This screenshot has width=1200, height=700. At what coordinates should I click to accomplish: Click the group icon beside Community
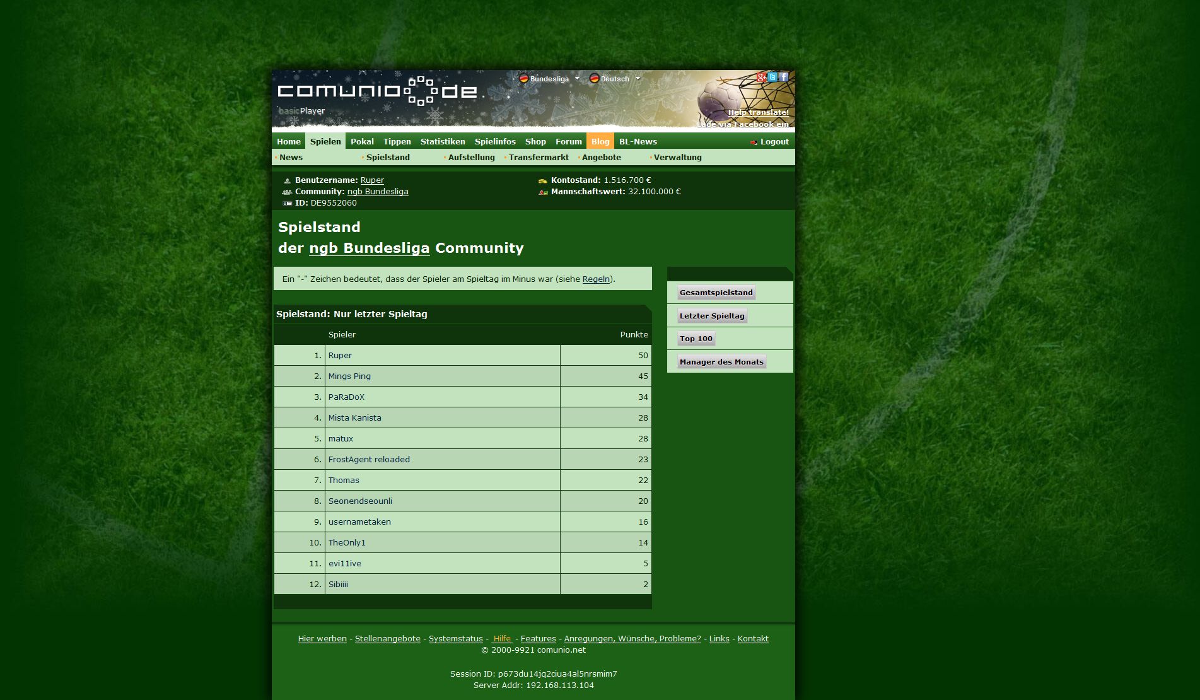[x=288, y=192]
